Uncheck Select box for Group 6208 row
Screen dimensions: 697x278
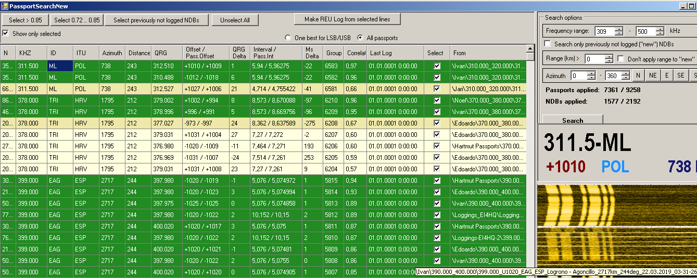point(437,123)
